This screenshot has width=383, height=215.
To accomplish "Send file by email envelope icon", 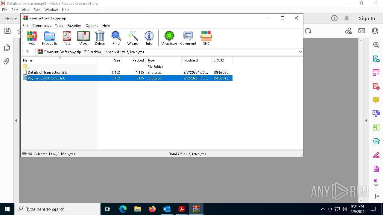I will coord(362,31).
